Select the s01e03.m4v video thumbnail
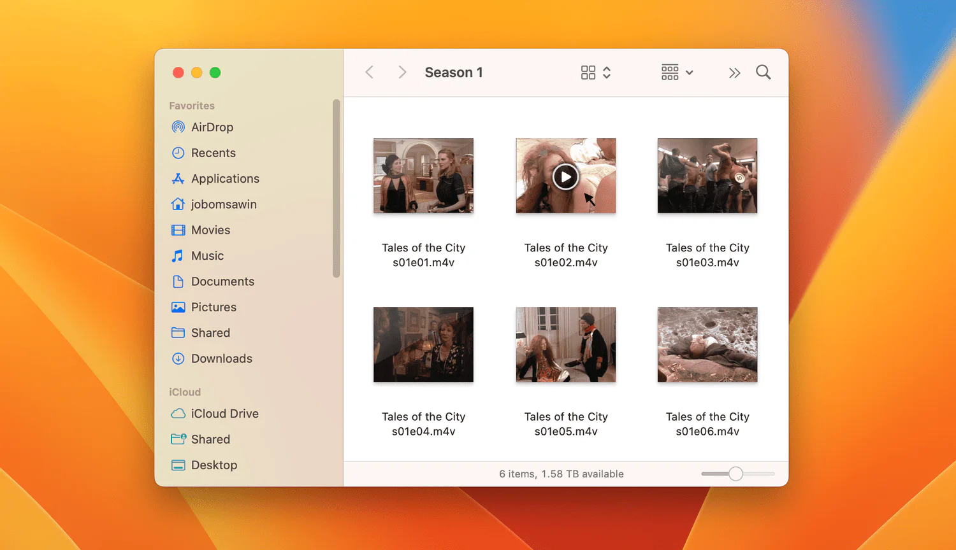956x550 pixels. (707, 176)
